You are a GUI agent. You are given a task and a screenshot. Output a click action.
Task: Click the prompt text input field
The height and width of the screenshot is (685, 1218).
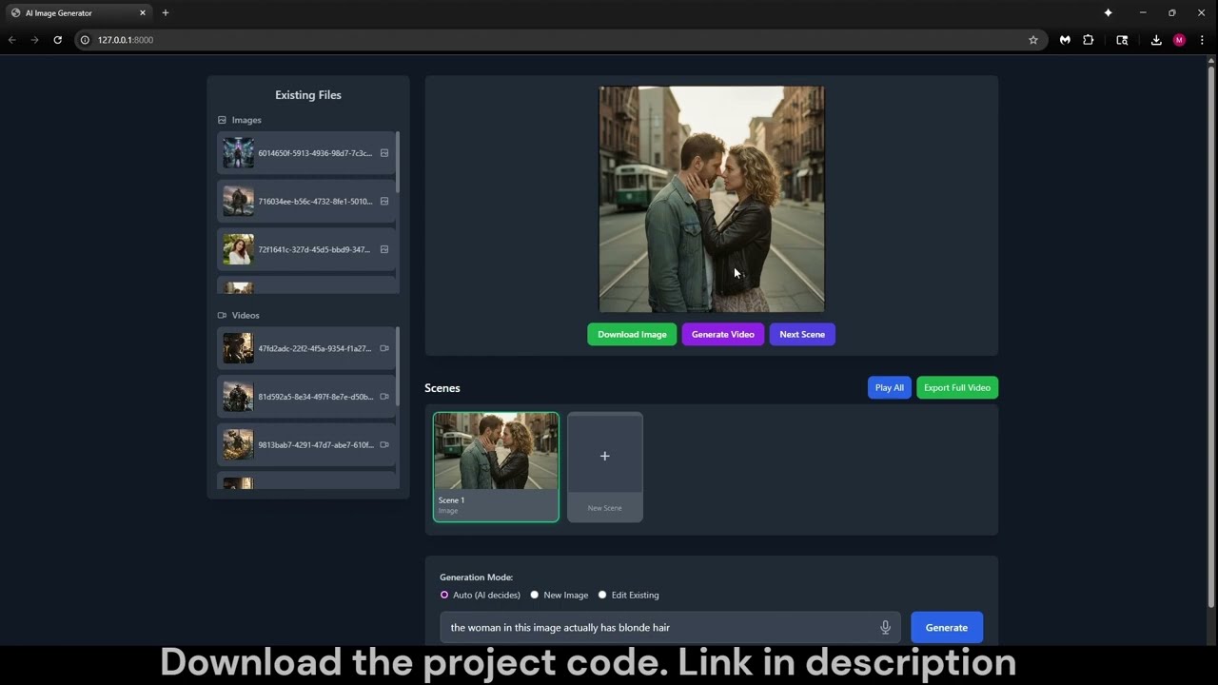[657, 628]
